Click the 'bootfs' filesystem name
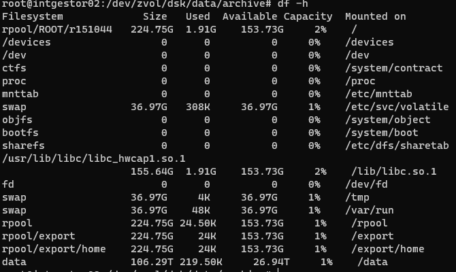This screenshot has height=272, width=456. coord(20,133)
